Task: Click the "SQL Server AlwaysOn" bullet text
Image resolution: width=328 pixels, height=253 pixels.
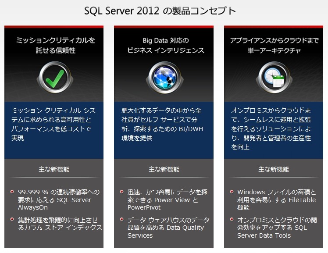Action: [59, 200]
